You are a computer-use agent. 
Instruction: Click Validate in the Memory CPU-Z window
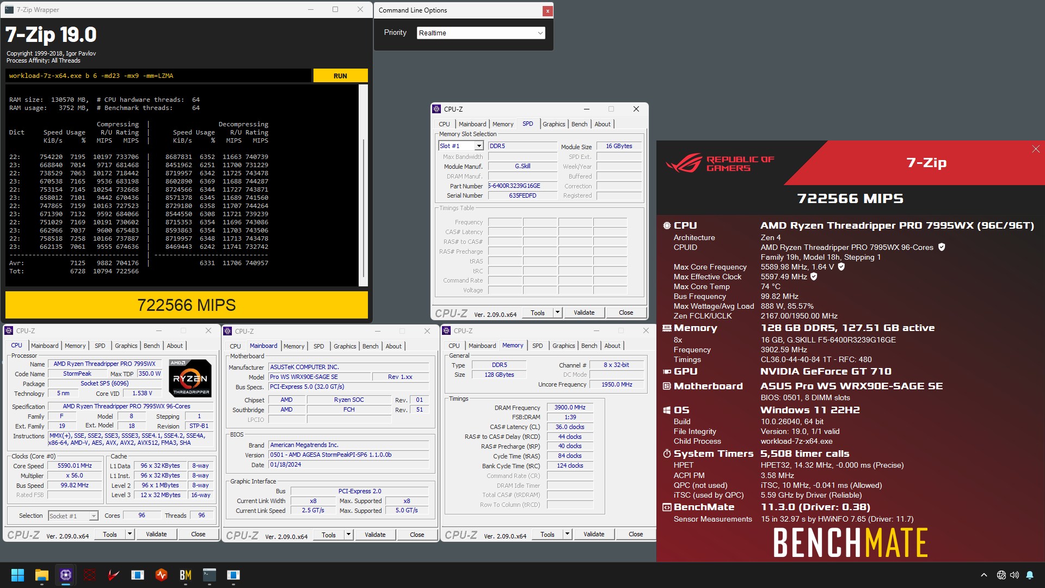tap(594, 534)
